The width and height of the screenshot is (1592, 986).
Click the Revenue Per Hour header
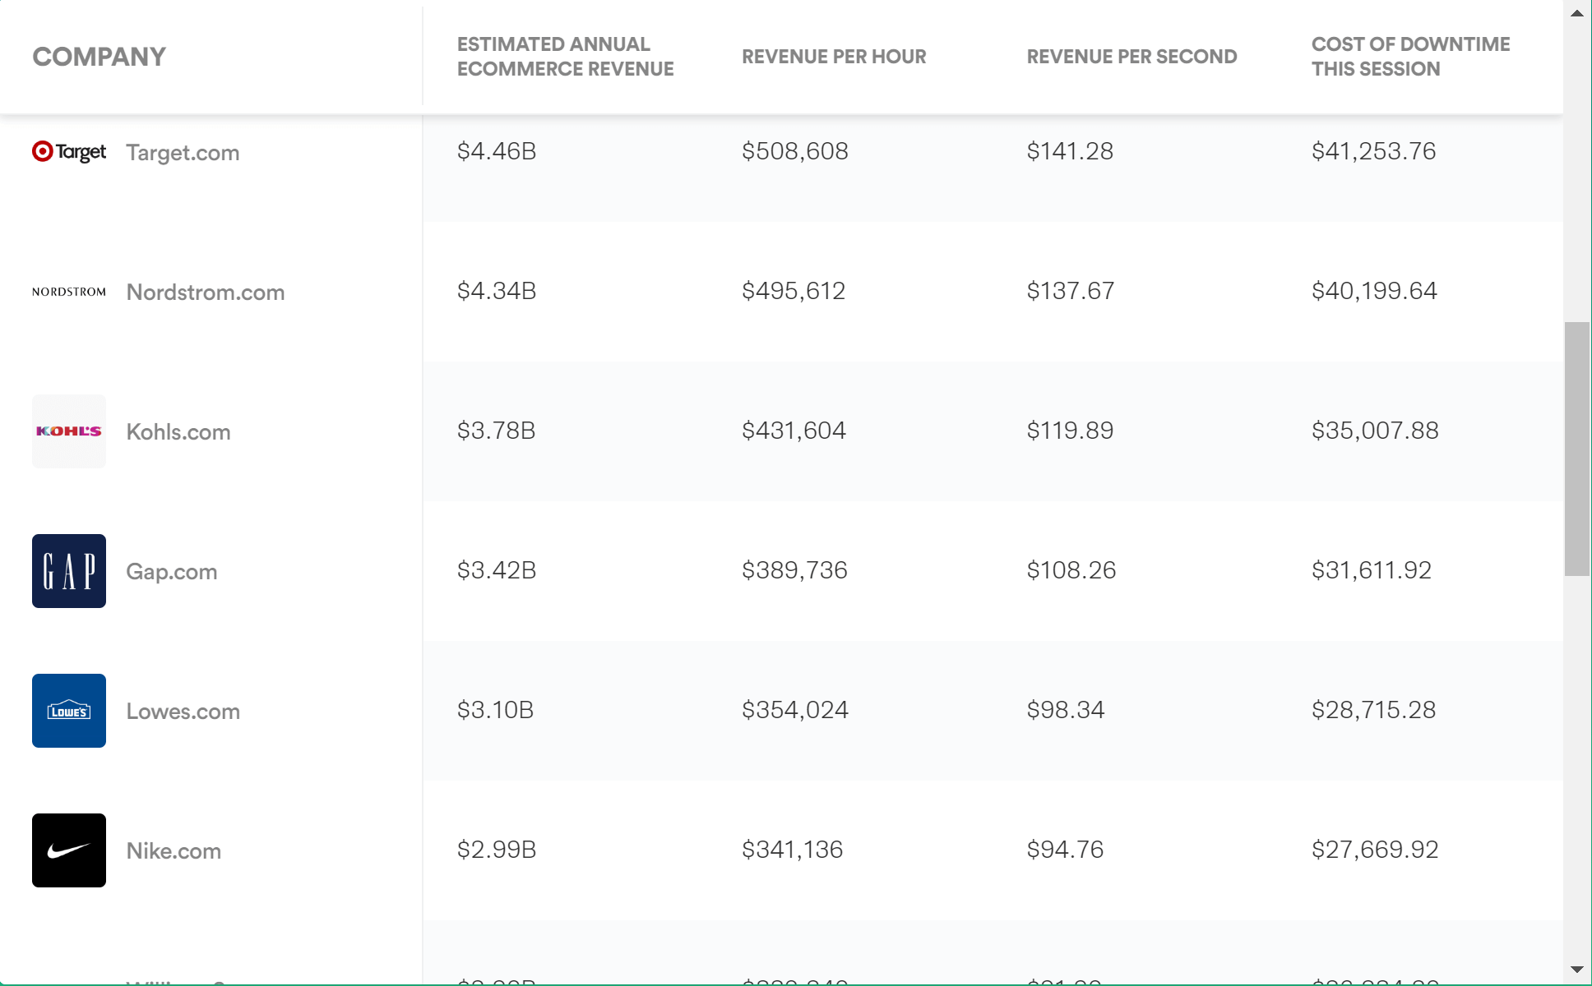(834, 57)
